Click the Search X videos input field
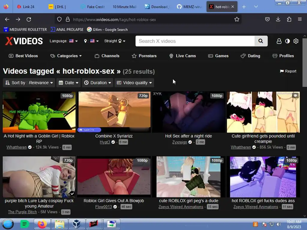 pyautogui.click(x=195, y=41)
